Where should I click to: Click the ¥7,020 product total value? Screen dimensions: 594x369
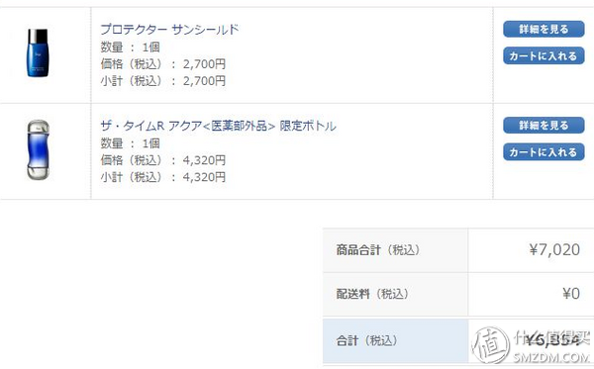coord(554,249)
